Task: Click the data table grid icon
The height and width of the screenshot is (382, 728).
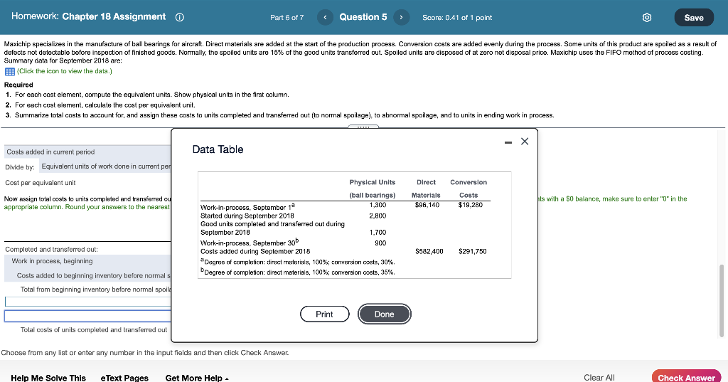Action: (10, 72)
